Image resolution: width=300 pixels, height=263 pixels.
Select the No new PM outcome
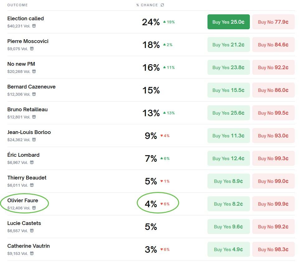pyautogui.click(x=21, y=64)
